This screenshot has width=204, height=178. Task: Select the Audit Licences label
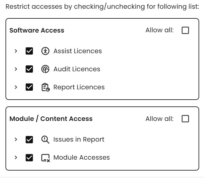(x=77, y=69)
